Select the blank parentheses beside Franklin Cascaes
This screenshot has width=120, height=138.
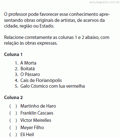pos(13,113)
